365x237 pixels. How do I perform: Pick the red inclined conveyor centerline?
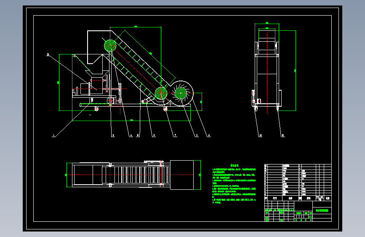pos(136,69)
